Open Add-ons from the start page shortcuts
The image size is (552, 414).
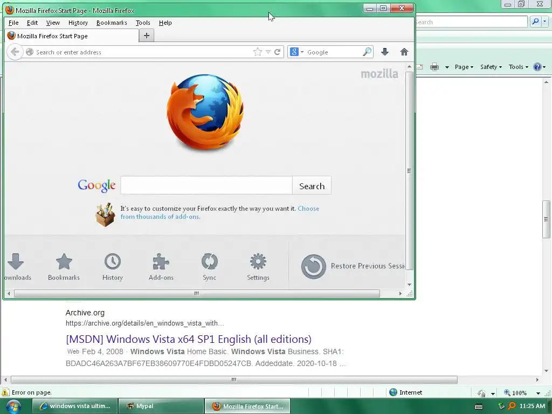[161, 267]
